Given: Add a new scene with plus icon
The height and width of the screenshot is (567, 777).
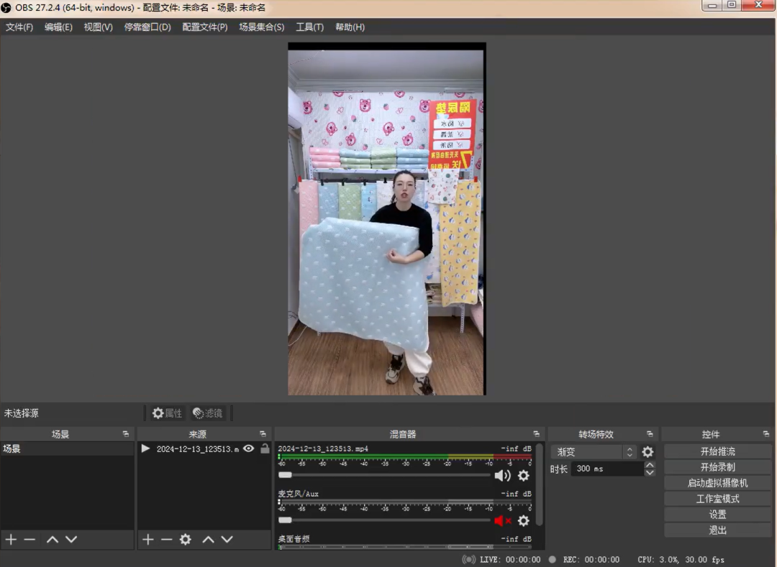Looking at the screenshot, I should pos(11,539).
